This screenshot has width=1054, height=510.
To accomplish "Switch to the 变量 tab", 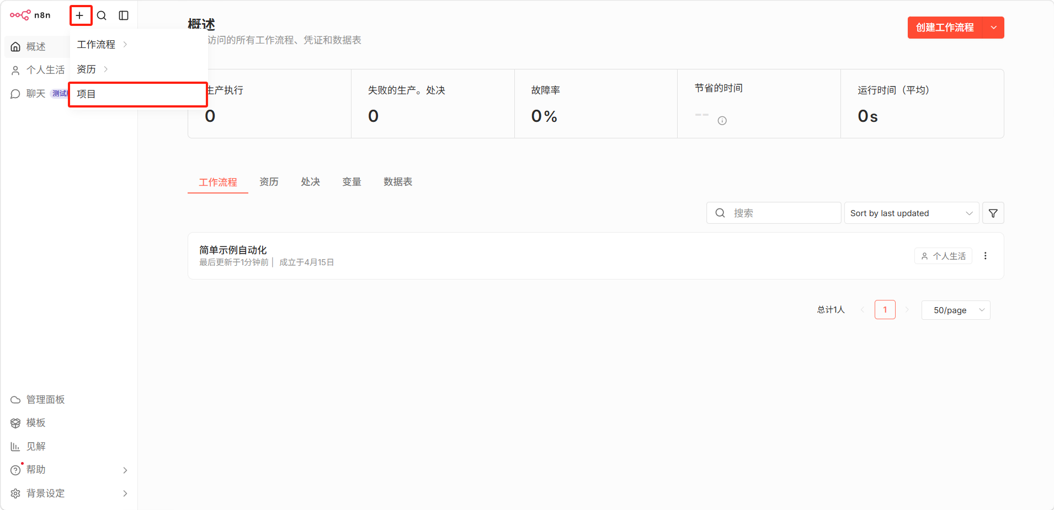I will [x=352, y=182].
